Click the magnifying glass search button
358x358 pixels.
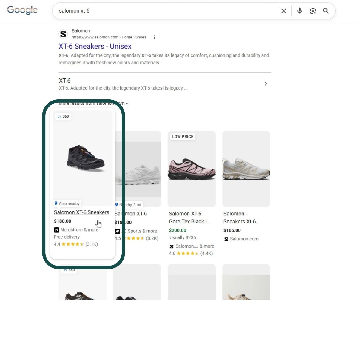click(326, 11)
